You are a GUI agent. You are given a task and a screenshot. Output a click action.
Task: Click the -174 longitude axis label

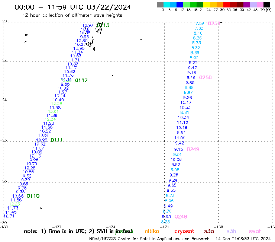(111, 227)
